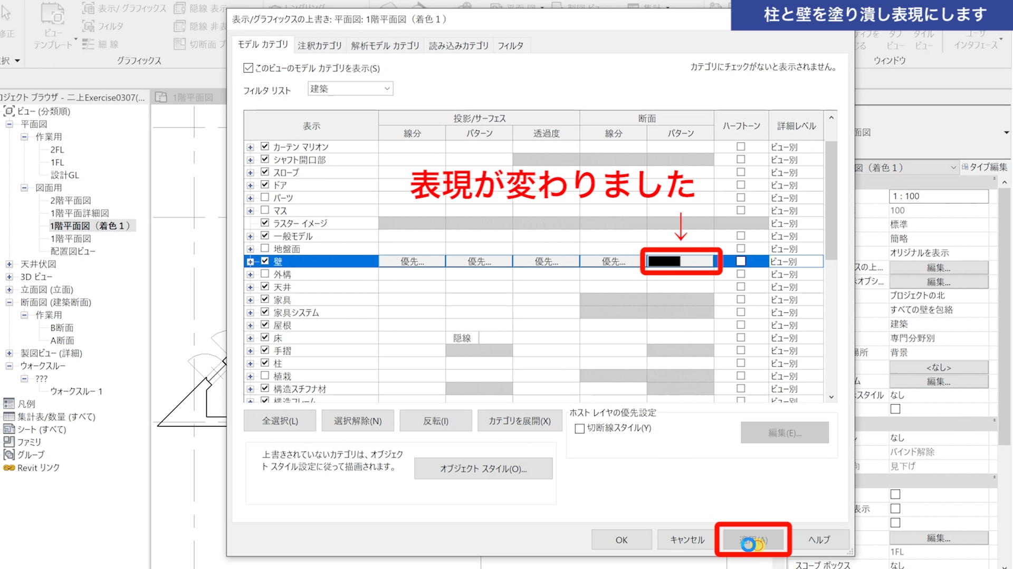1013x569 pixels.
Task: Click the Visibility/Graphics ribbon icon
Action: pyautogui.click(x=89, y=8)
